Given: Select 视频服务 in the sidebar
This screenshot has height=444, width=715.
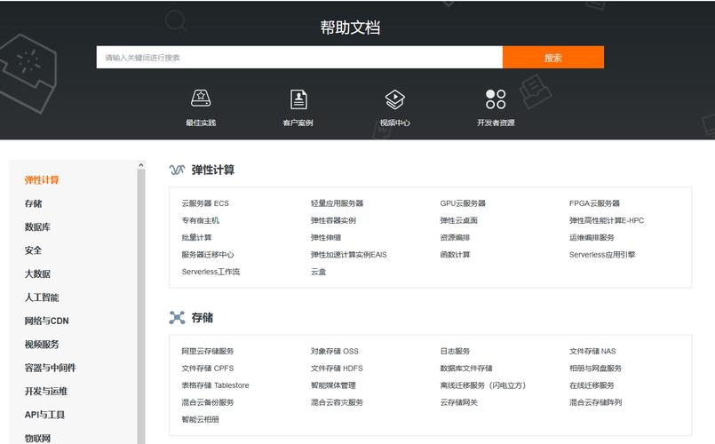Looking at the screenshot, I should point(42,345).
